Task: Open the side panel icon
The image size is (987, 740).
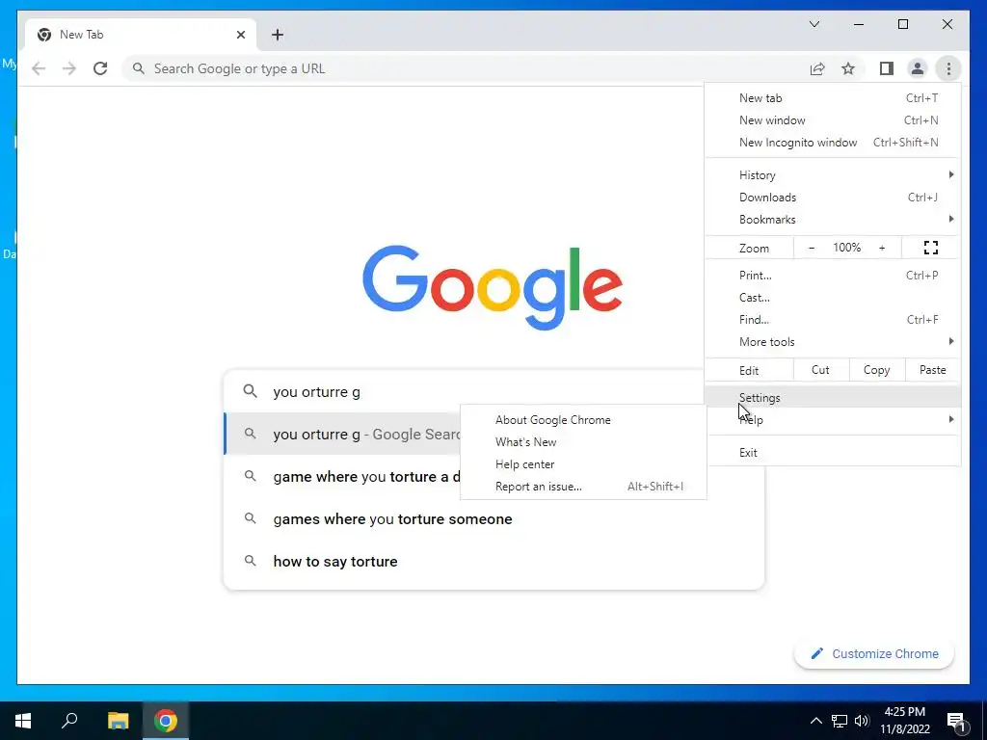Action: pyautogui.click(x=887, y=68)
